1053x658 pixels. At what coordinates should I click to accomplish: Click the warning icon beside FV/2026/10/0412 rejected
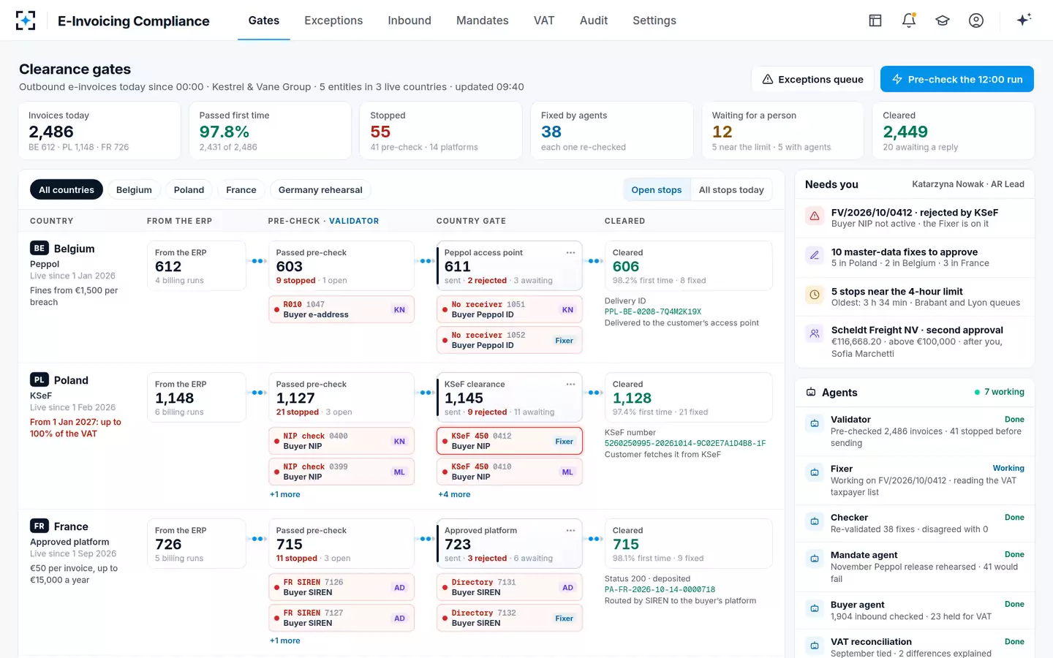[814, 216]
